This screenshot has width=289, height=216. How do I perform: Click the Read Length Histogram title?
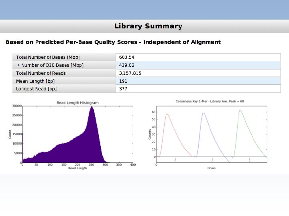tap(77, 103)
